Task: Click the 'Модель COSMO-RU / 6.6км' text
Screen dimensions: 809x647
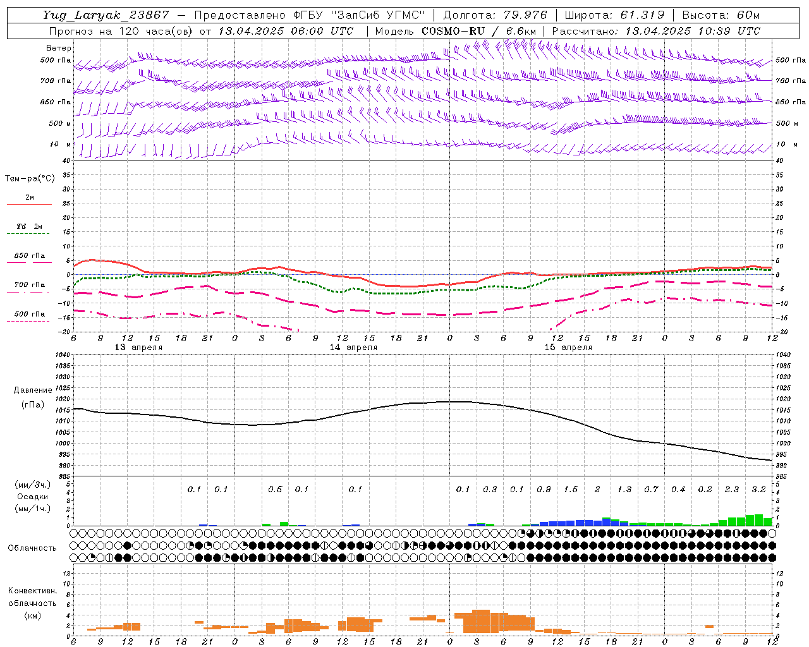Action: click(x=456, y=31)
